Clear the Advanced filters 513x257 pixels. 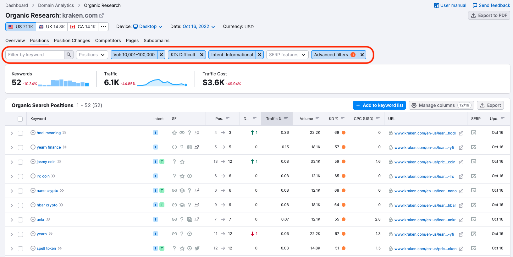pos(362,55)
